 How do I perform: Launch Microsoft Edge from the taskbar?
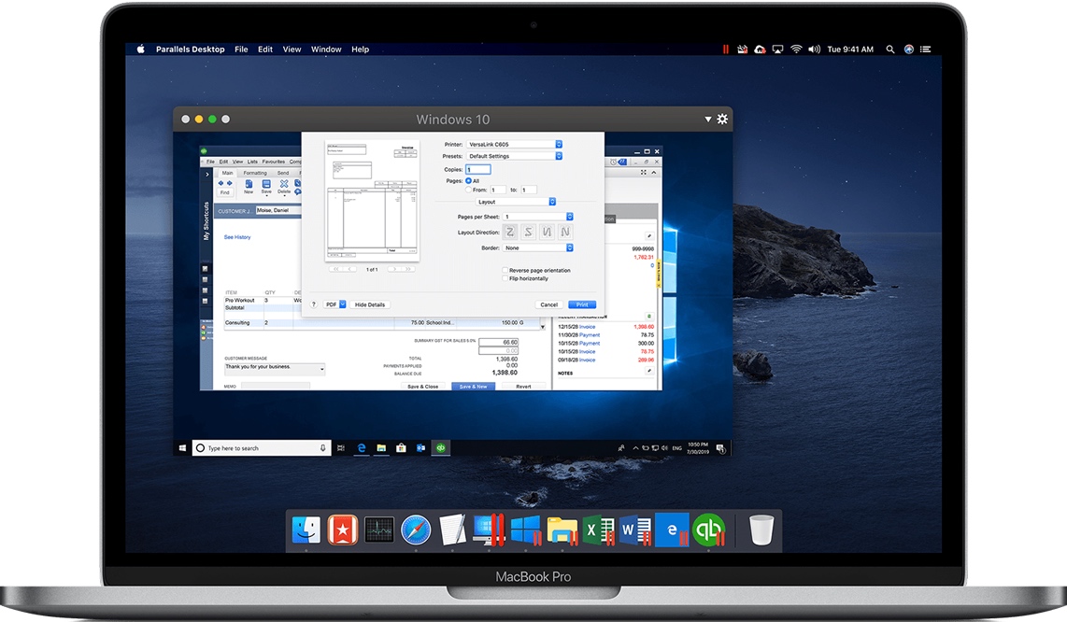[x=361, y=447]
